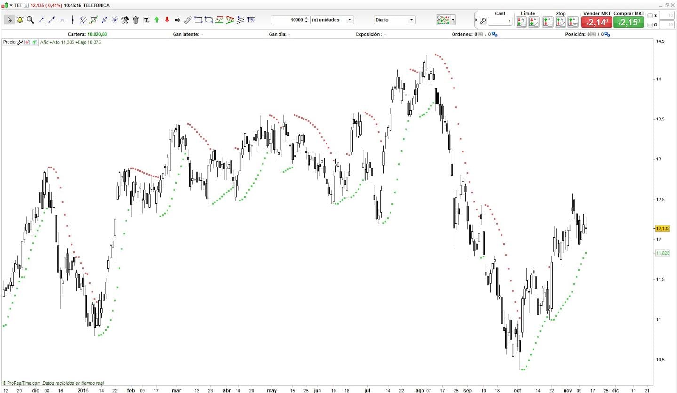Select the magnifier zoom tool
This screenshot has height=393, width=677.
30,19
